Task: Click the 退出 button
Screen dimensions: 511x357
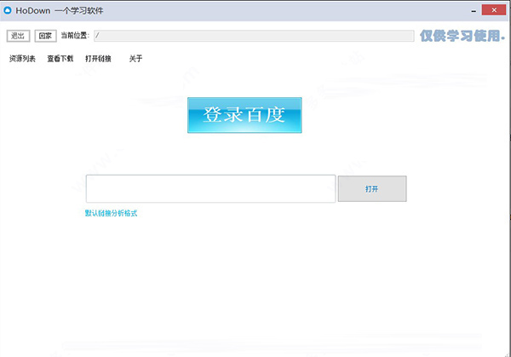Action: tap(18, 36)
